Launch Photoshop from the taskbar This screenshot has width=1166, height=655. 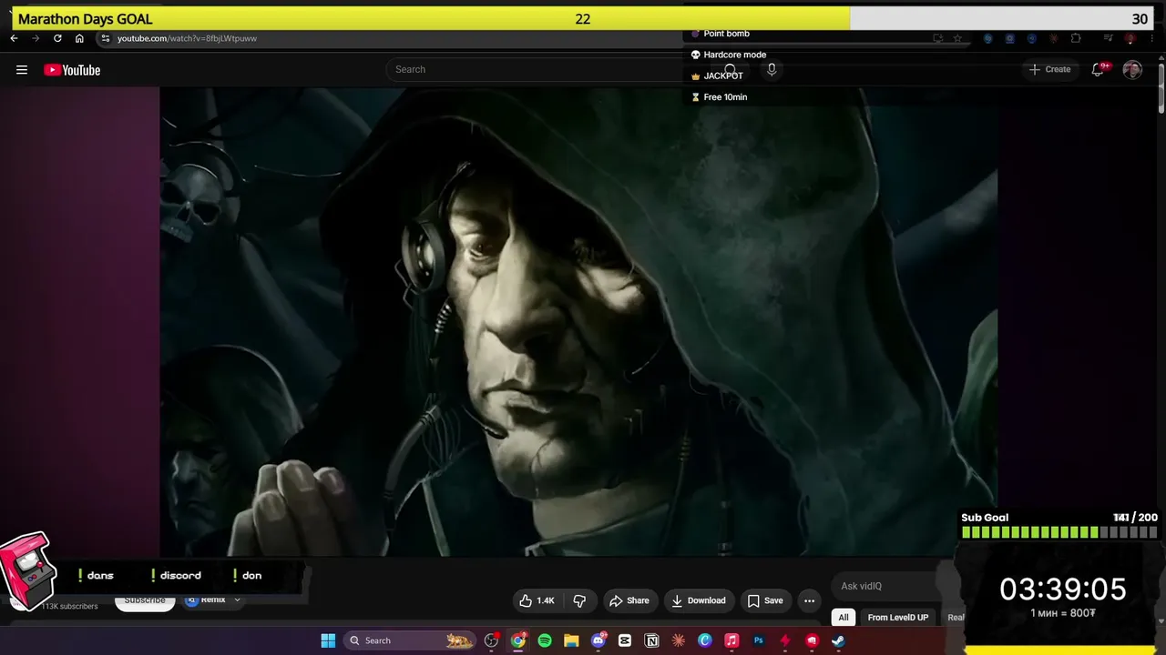(x=758, y=640)
